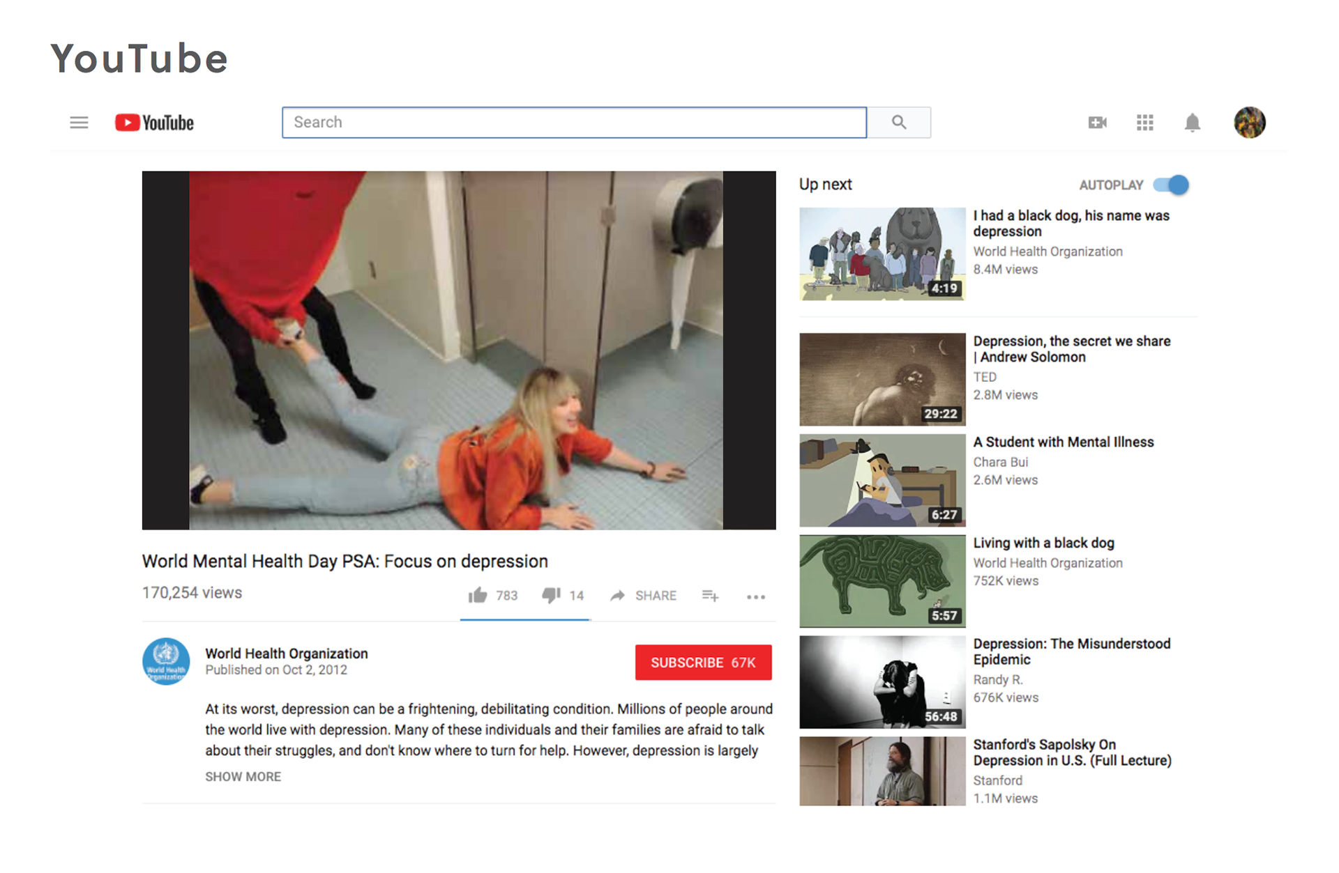
Task: Click the World Health Organization channel avatar
Action: pyautogui.click(x=166, y=661)
